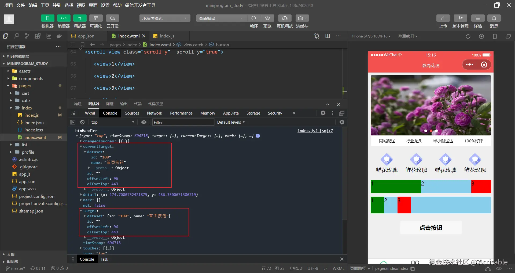Image resolution: width=515 pixels, height=273 pixels.
Task: Open the search icon in sidebar
Action: click(17, 36)
